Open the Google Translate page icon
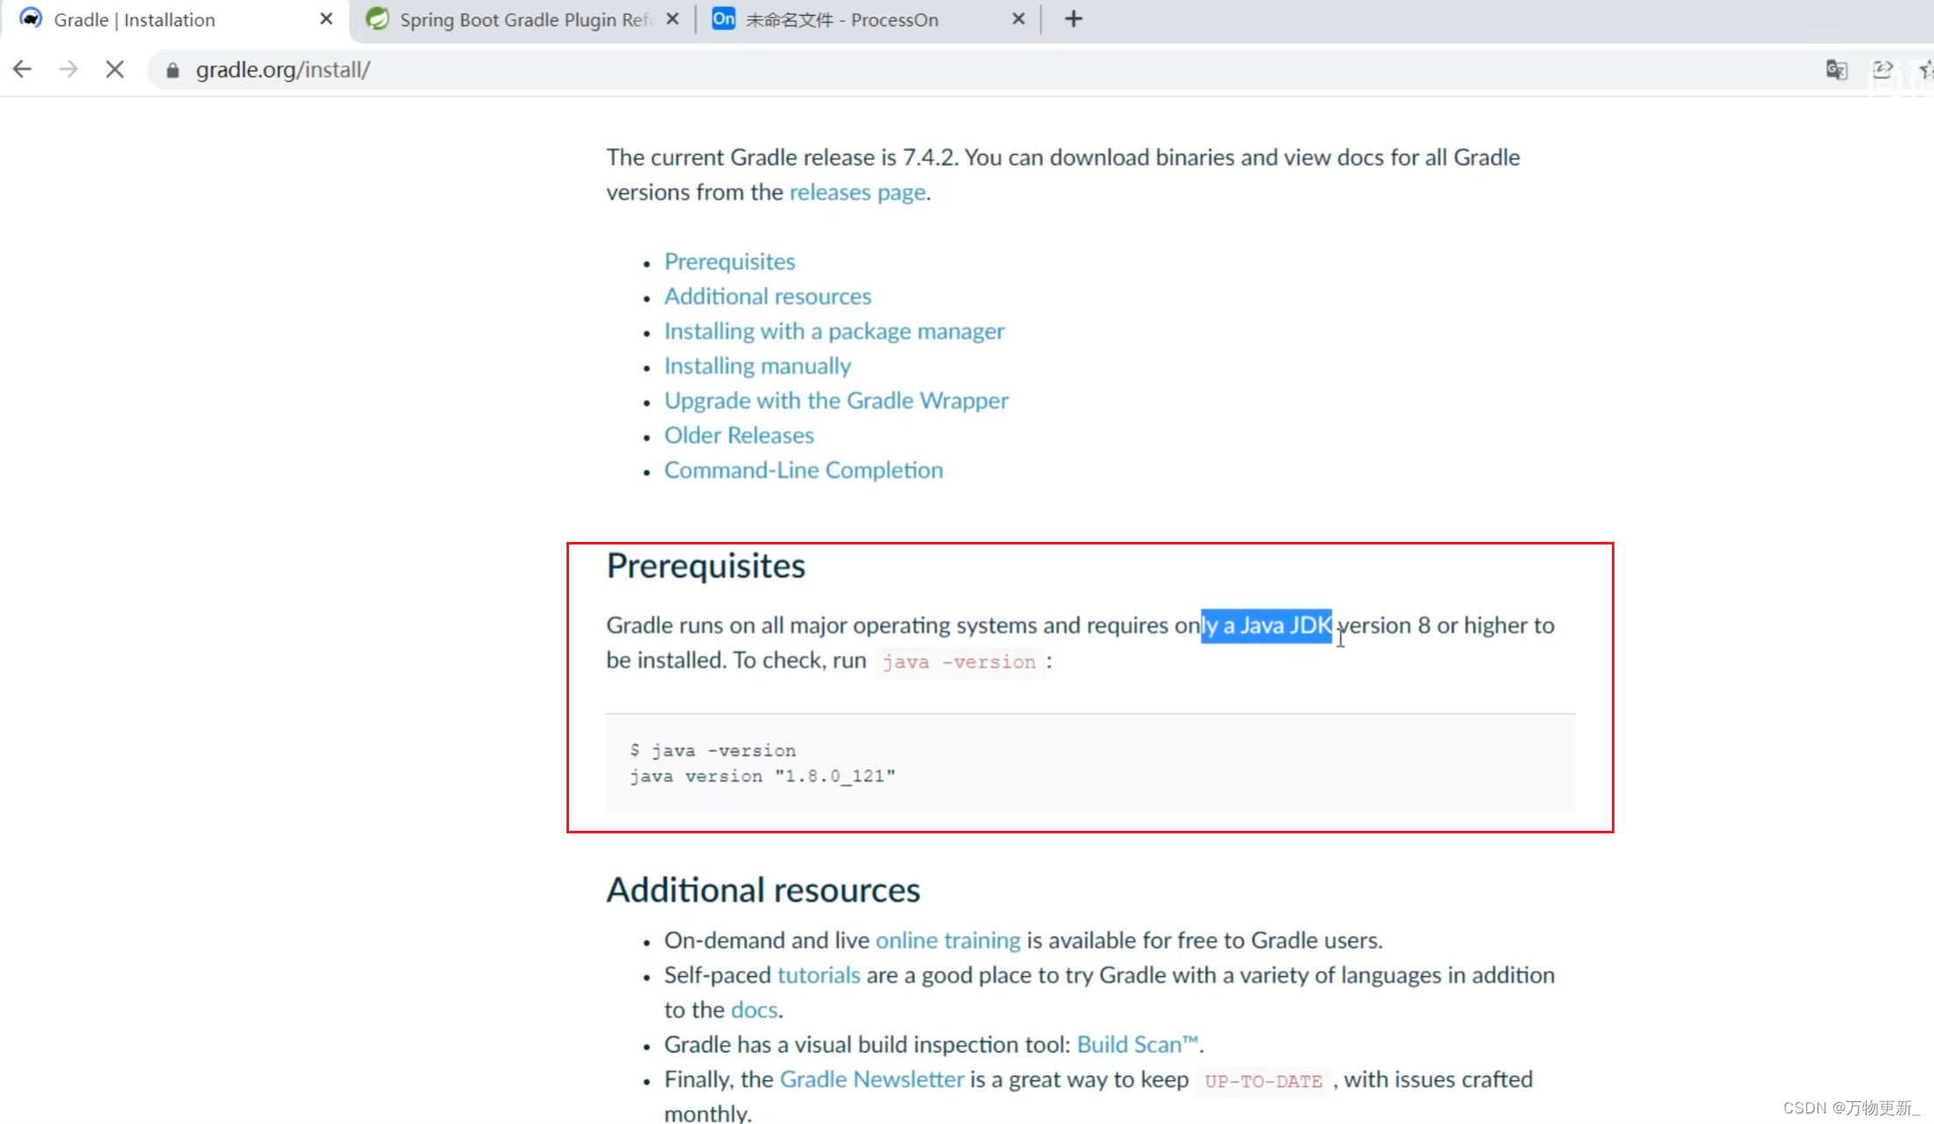This screenshot has width=1934, height=1124. click(x=1836, y=69)
